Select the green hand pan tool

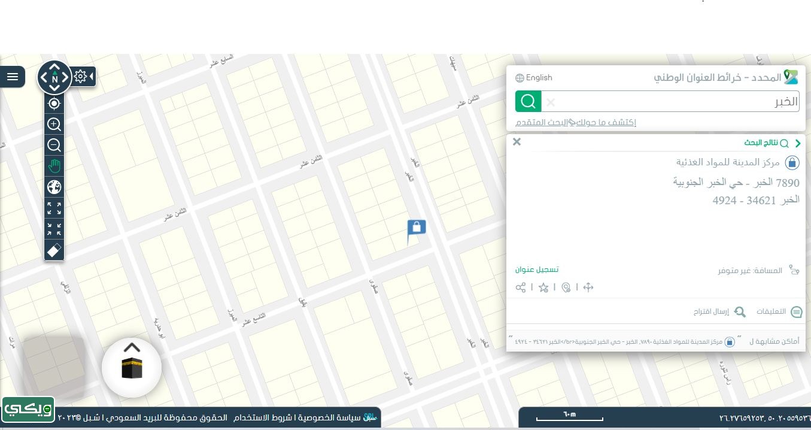click(54, 166)
